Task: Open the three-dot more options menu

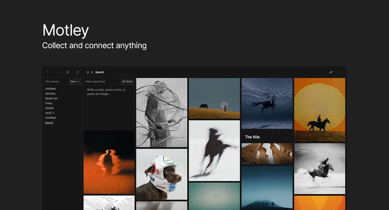Action: 341,72
